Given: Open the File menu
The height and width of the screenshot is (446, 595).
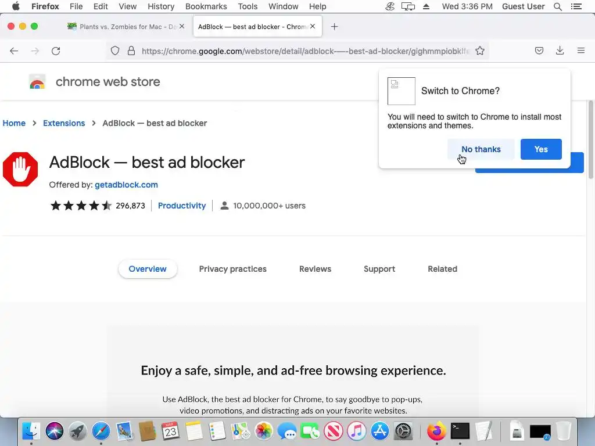Looking at the screenshot, I should [76, 6].
